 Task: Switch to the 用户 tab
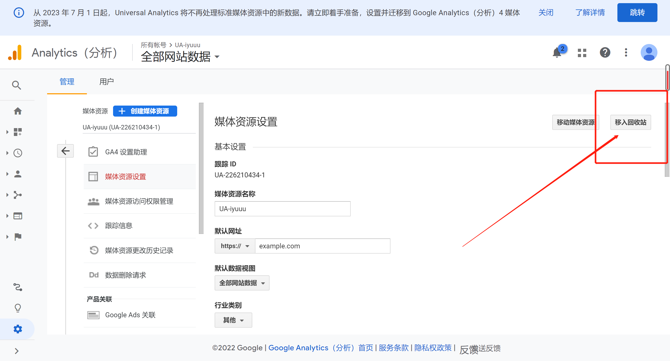106,82
